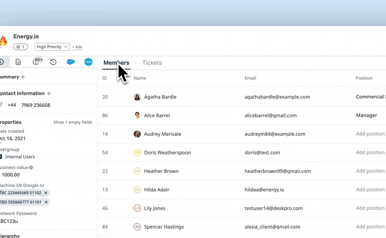Click the +Add label link

[77, 47]
